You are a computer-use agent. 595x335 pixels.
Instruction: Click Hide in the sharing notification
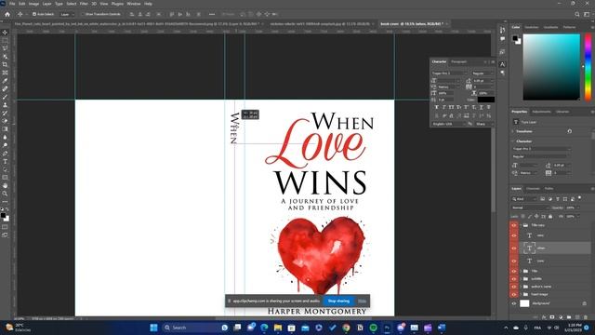tap(362, 301)
